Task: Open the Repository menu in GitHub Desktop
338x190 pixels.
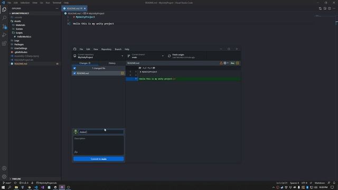Action: tap(106, 49)
